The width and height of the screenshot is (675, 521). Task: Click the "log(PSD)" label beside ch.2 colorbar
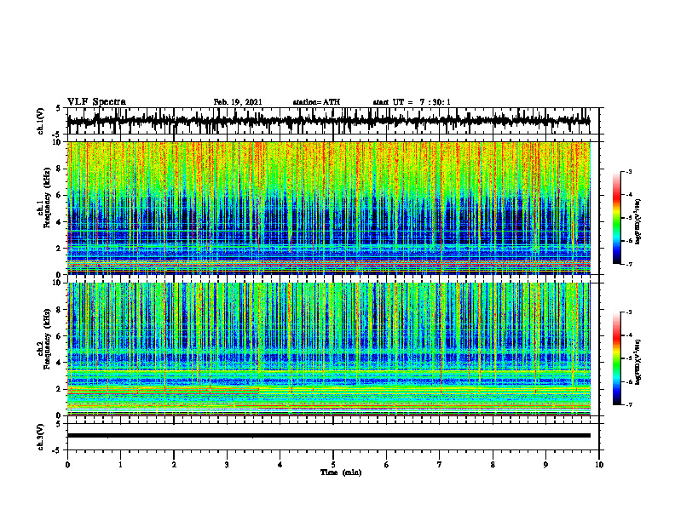click(x=638, y=362)
